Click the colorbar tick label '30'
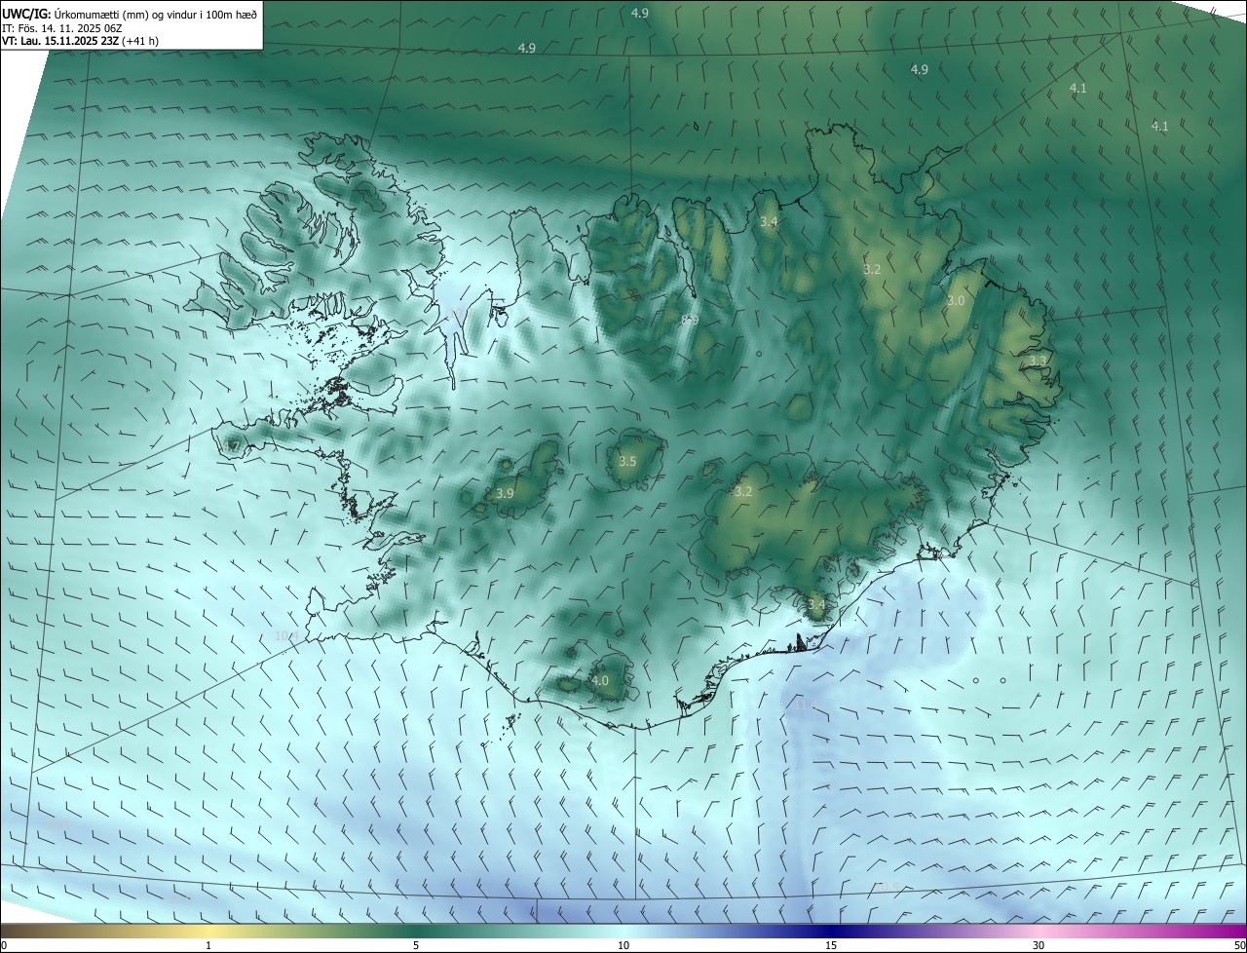This screenshot has height=953, width=1247. click(1039, 945)
